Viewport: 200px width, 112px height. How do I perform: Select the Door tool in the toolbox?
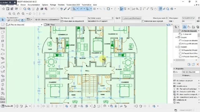[x=3, y=37]
